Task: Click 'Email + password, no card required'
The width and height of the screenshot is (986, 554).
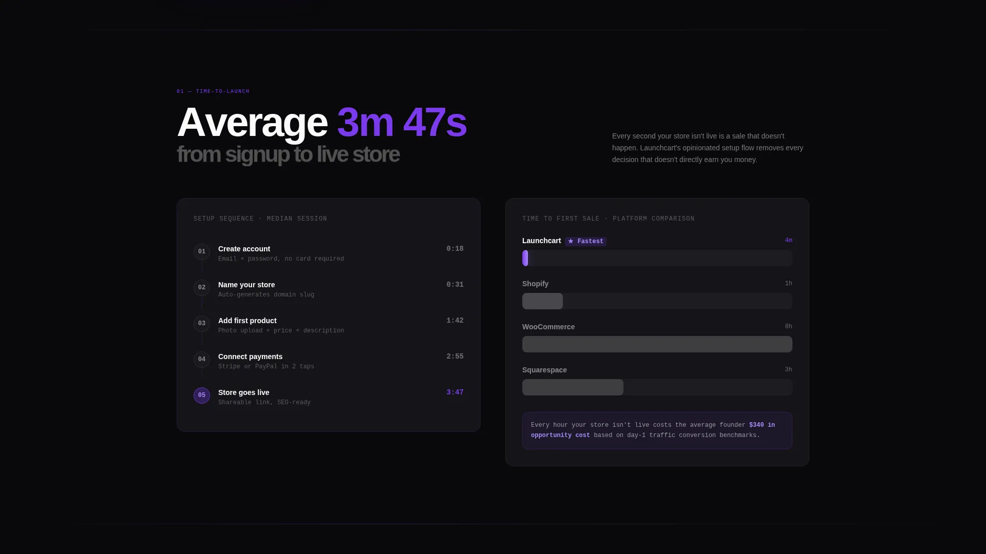Action: tap(281, 259)
